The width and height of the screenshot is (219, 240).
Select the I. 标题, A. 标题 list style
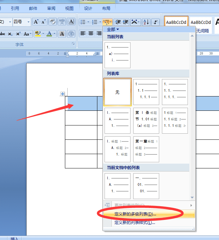click(x=118, y=149)
